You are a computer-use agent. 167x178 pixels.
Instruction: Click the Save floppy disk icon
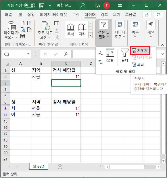42,5
